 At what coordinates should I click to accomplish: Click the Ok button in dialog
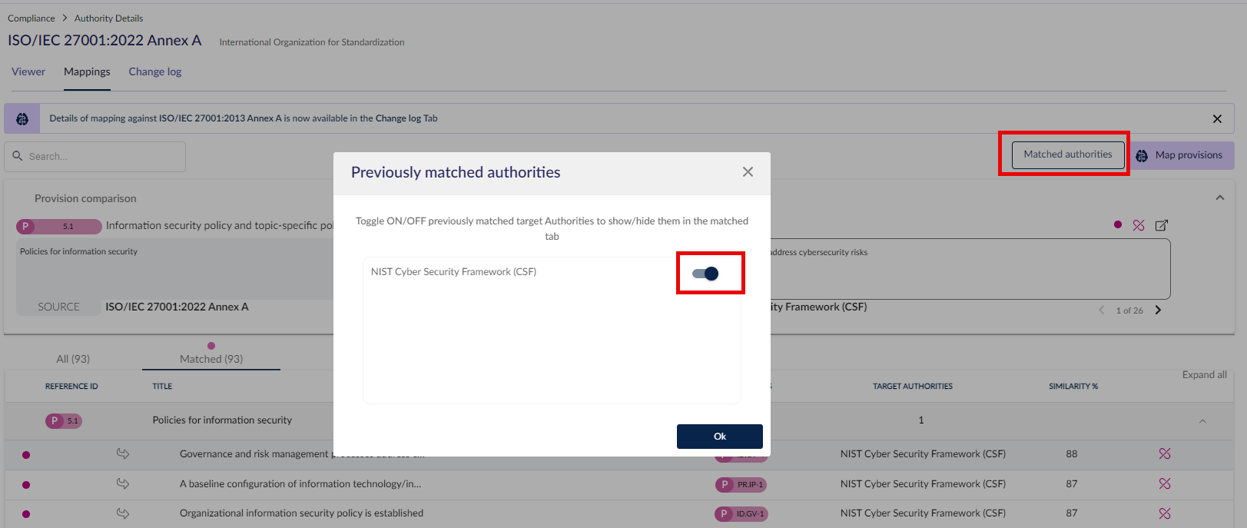[719, 436]
